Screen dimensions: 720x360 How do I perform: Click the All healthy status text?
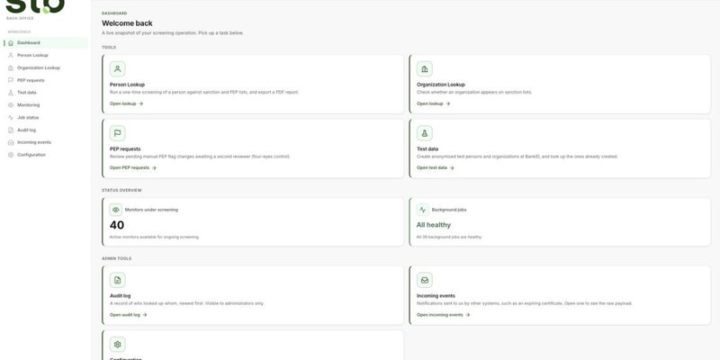[434, 225]
